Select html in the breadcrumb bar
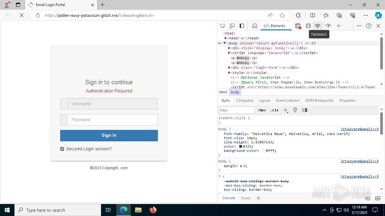Screen dimensions: 385x216 pos(223,92)
